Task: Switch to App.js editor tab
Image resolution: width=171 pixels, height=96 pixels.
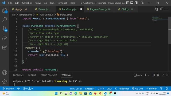Action: click(x=21, y=9)
